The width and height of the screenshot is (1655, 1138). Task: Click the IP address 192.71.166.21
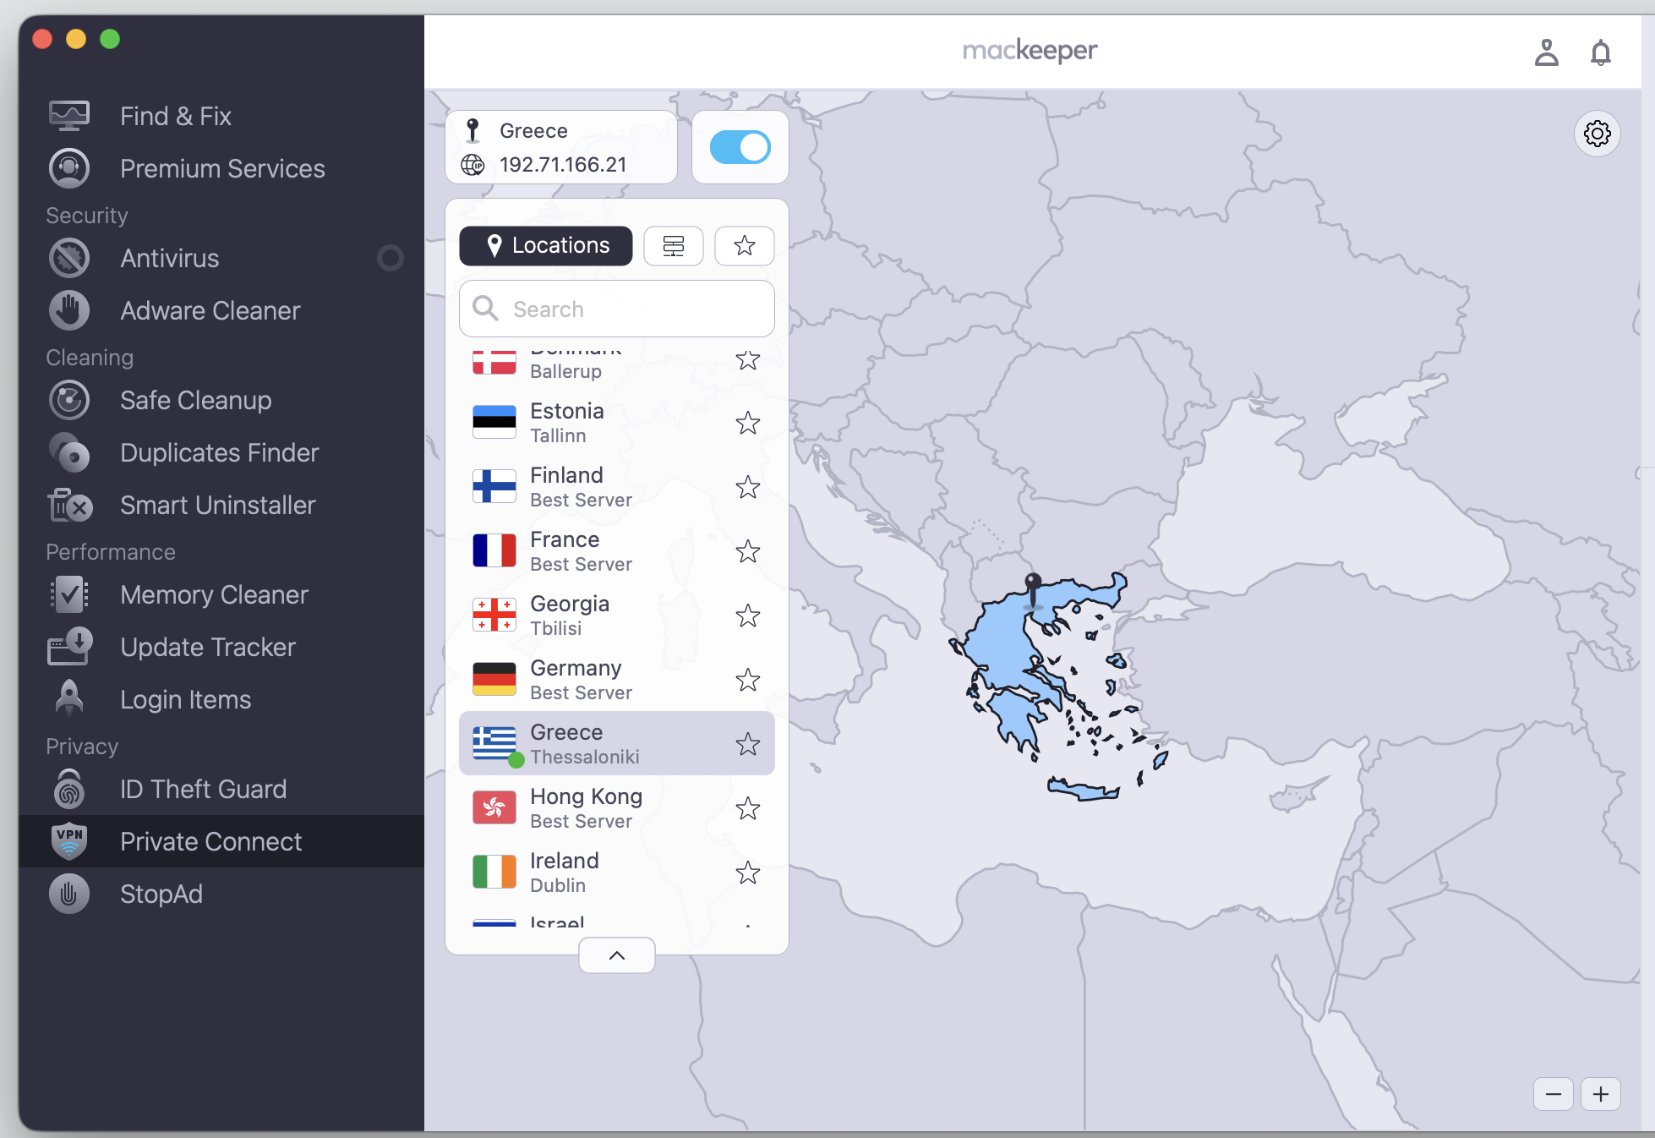[563, 165]
